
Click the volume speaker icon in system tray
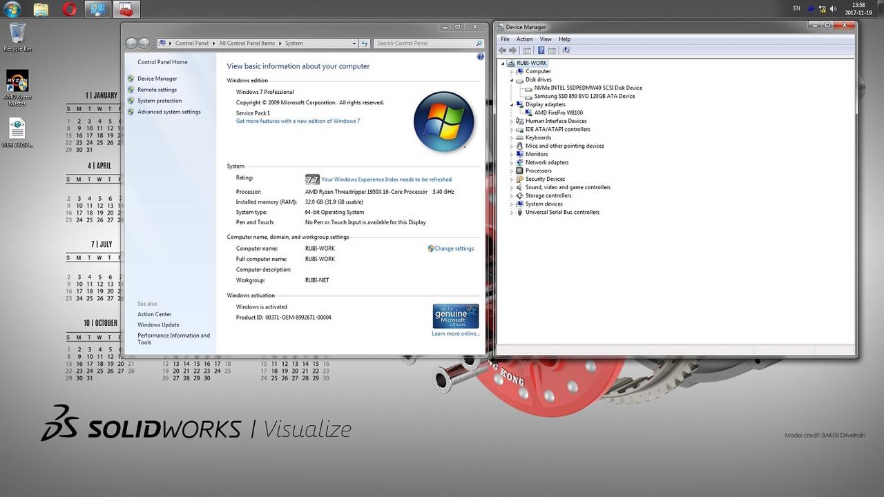pos(833,9)
